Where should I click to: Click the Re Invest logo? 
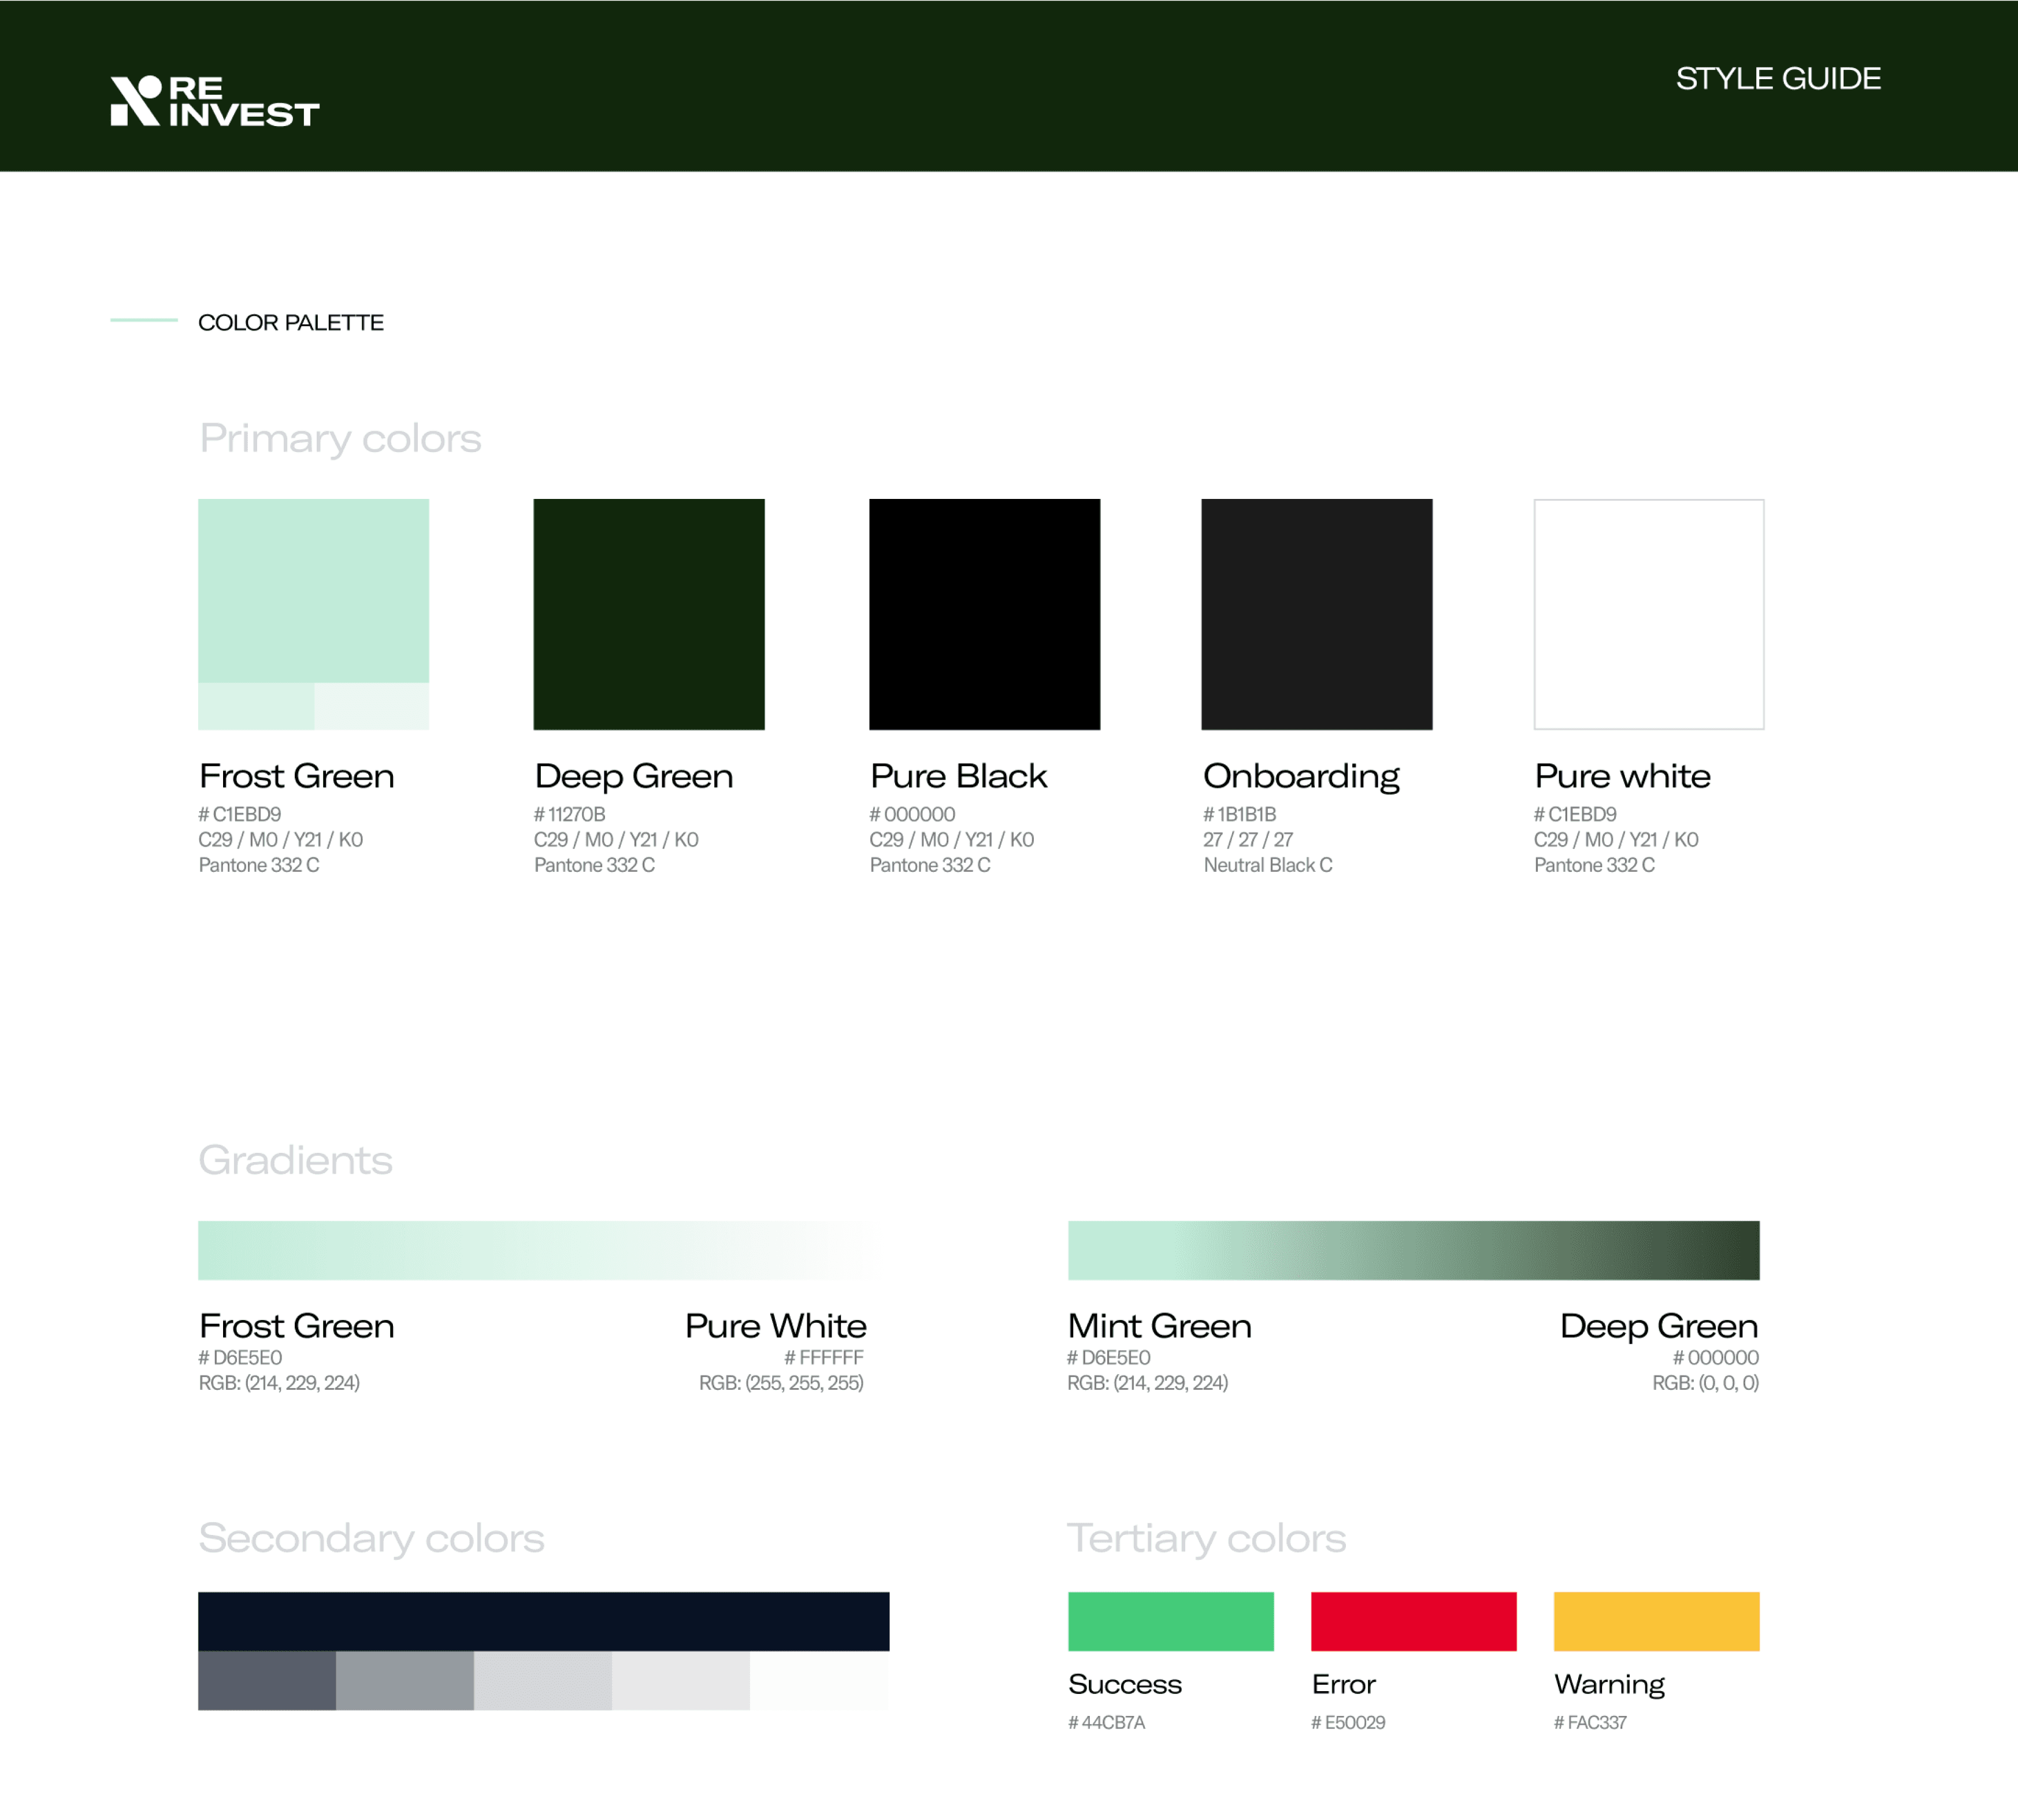[x=214, y=101]
